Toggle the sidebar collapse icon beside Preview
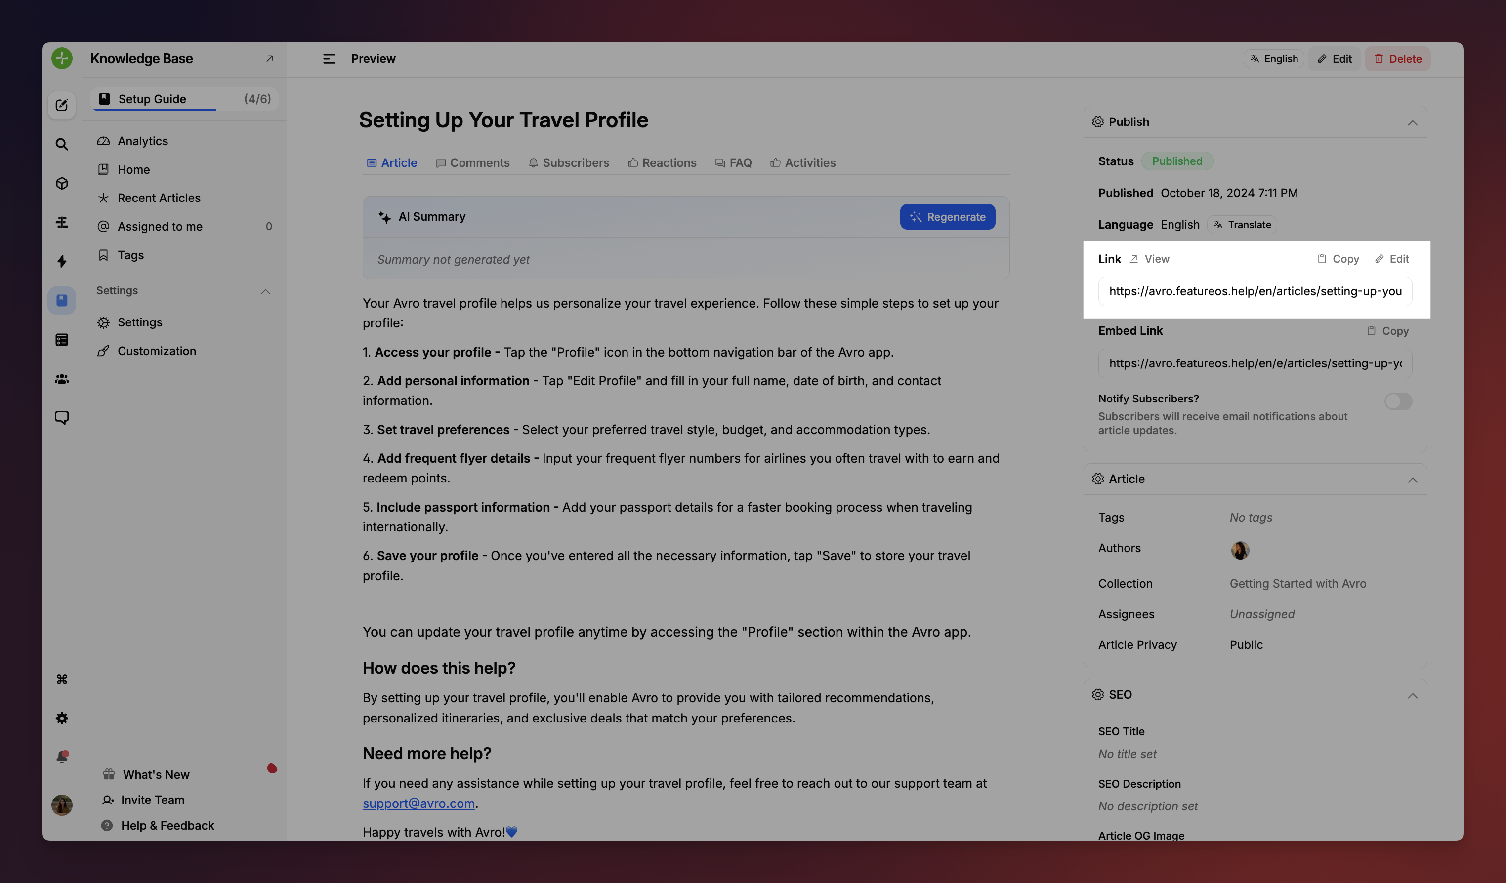This screenshot has width=1506, height=883. tap(329, 59)
